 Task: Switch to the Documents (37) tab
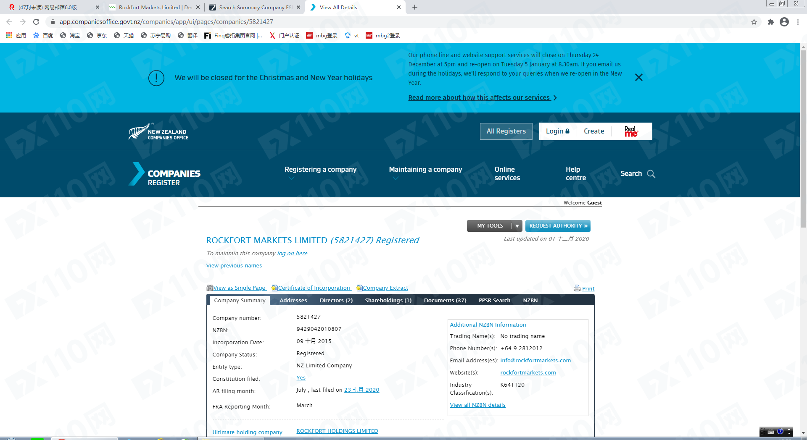coord(445,300)
